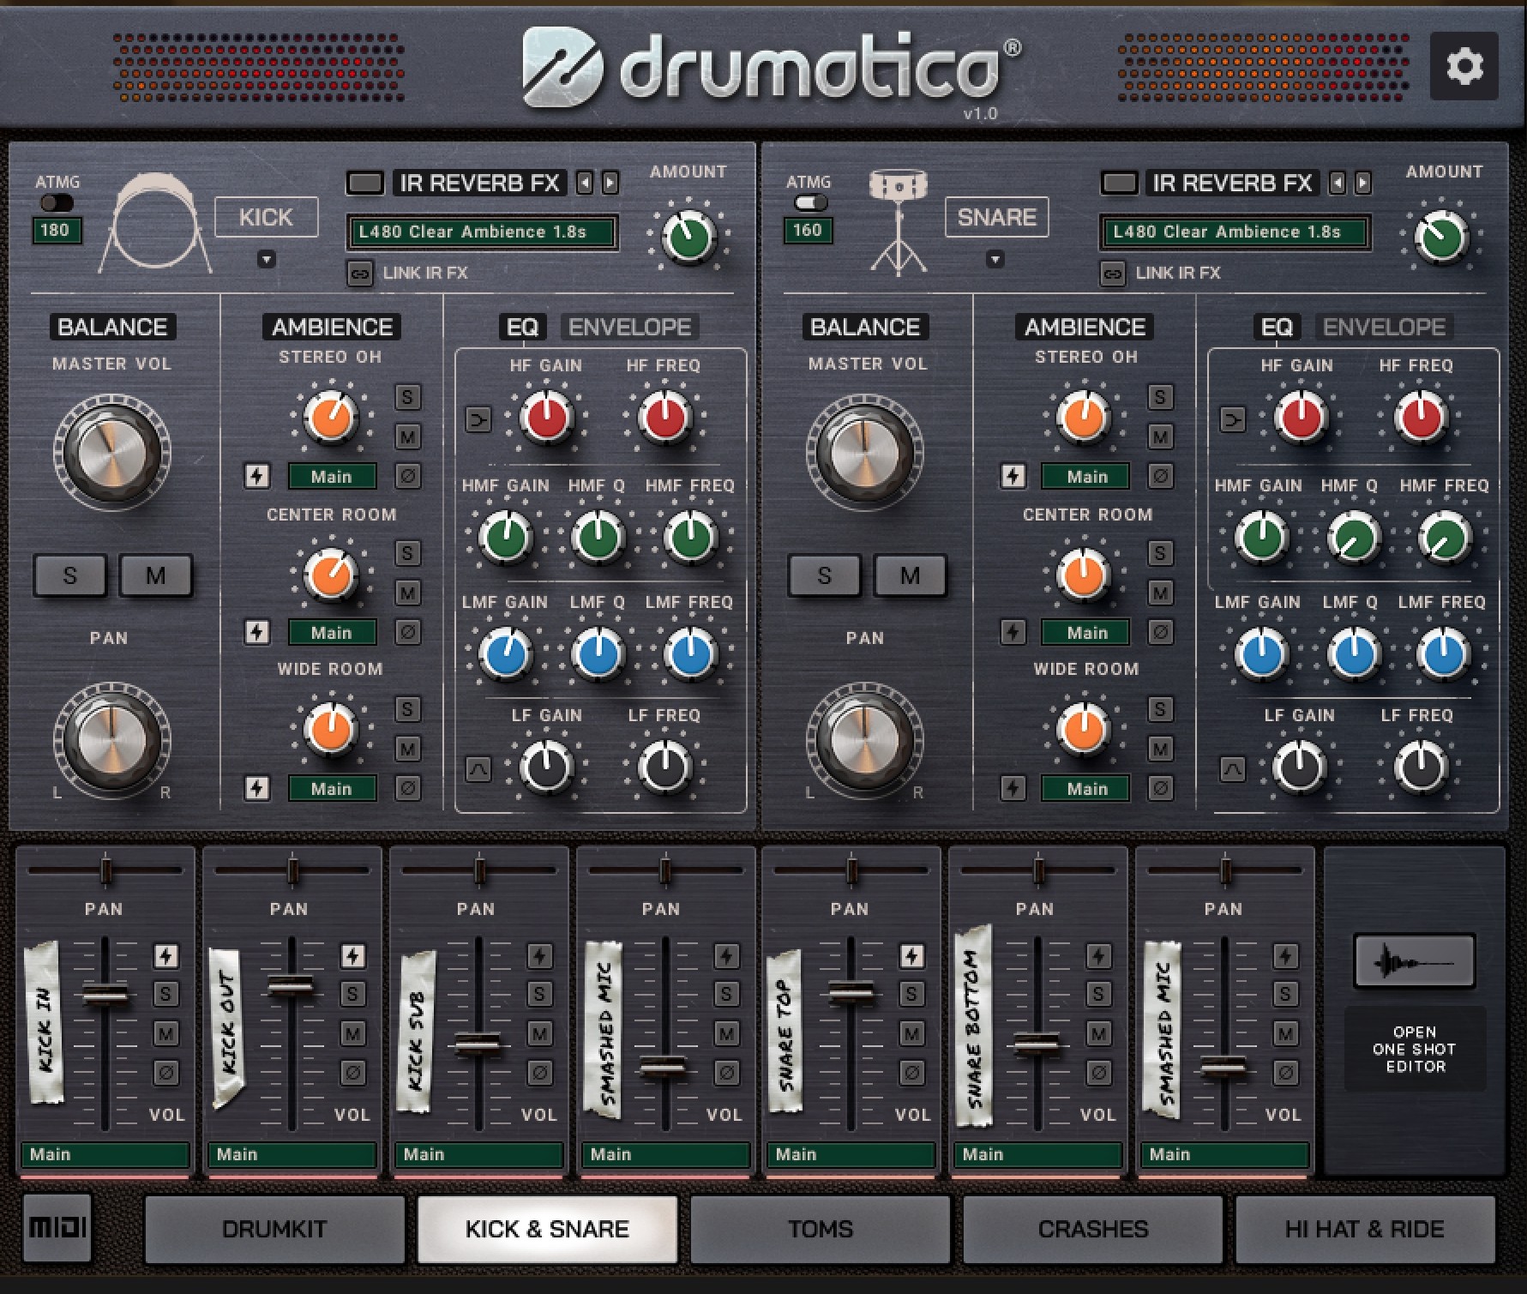Click the Snare Stereo OH lightning bolt icon

(1013, 476)
